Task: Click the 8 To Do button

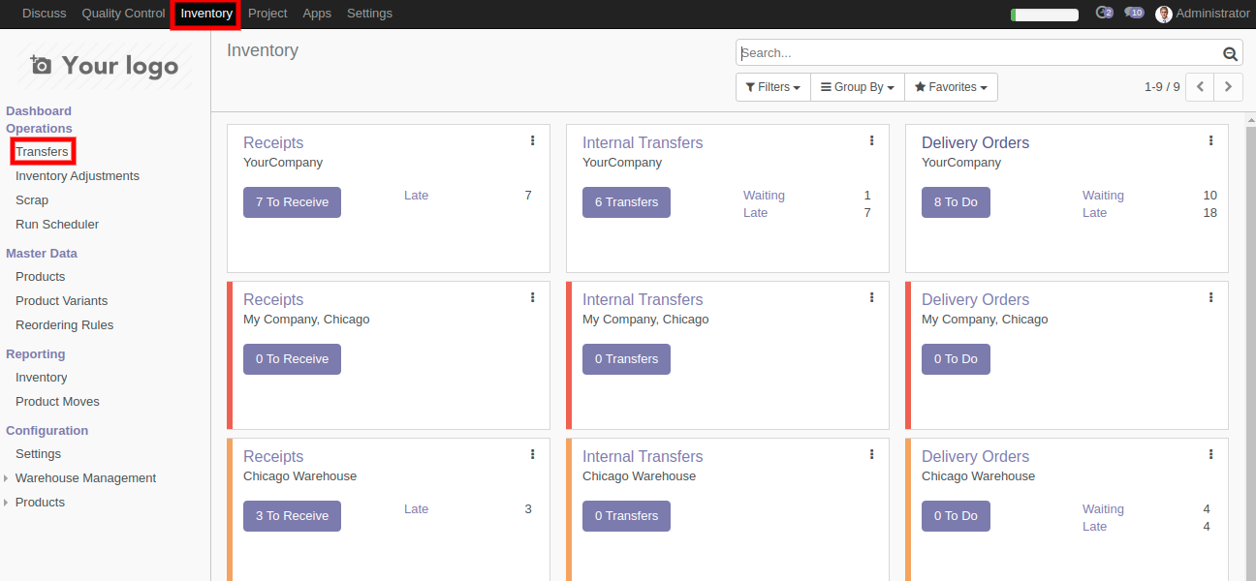Action: 956,202
